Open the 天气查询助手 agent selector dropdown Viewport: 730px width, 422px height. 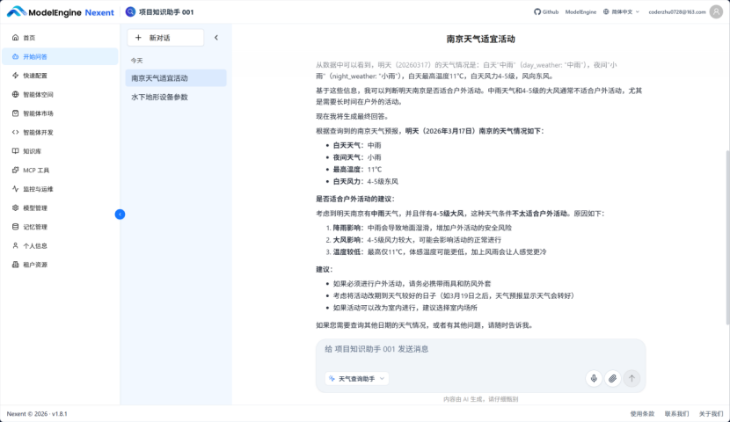click(x=356, y=379)
